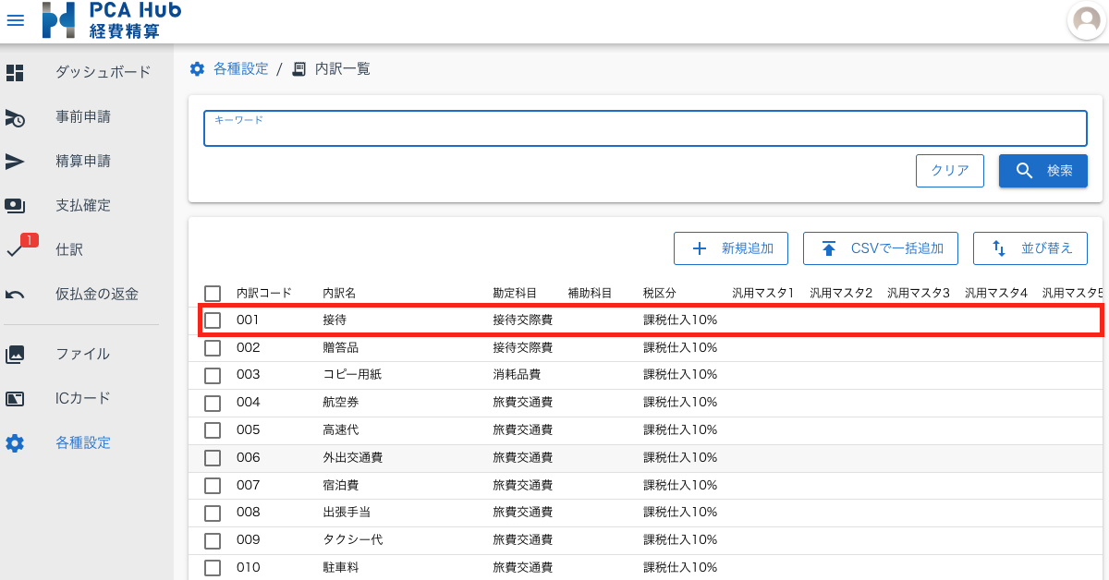Image resolution: width=1109 pixels, height=580 pixels.
Task: Focus the キーワード search input field
Action: (x=645, y=133)
